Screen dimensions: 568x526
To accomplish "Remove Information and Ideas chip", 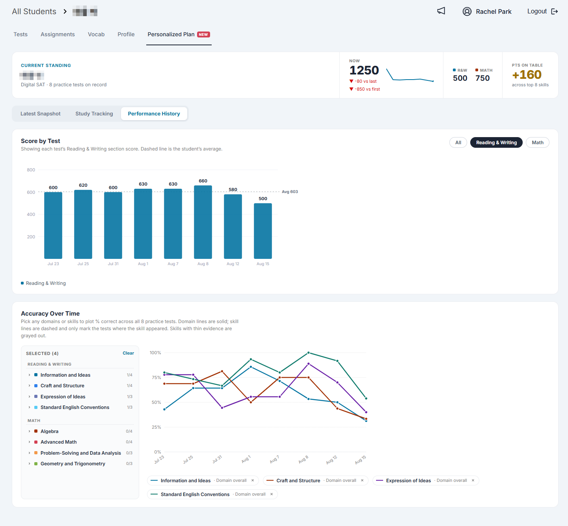I will pyautogui.click(x=253, y=480).
